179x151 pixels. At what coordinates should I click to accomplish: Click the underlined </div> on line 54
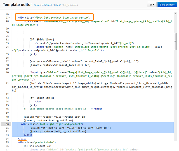pos(22,139)
